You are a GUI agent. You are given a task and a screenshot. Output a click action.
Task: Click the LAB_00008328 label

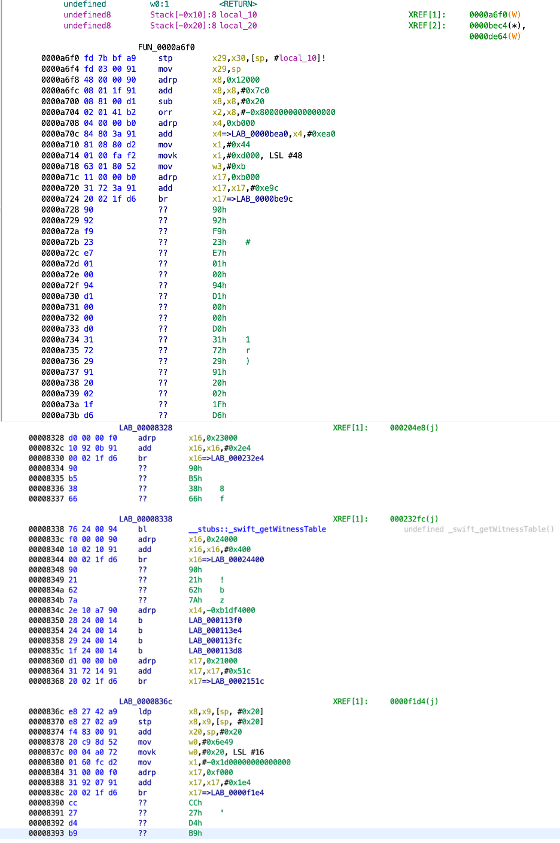click(145, 427)
